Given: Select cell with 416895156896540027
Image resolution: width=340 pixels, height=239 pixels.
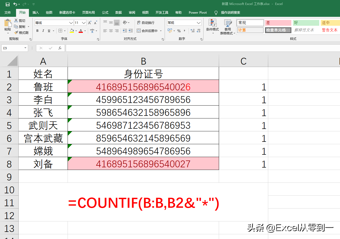Looking at the screenshot, I should pos(143,164).
